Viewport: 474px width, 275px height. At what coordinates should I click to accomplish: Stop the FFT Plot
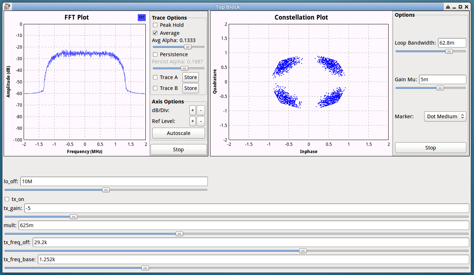(x=178, y=149)
